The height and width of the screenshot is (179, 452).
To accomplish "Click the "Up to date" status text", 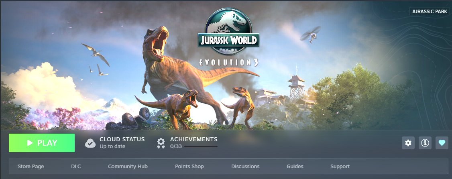I will (112, 146).
